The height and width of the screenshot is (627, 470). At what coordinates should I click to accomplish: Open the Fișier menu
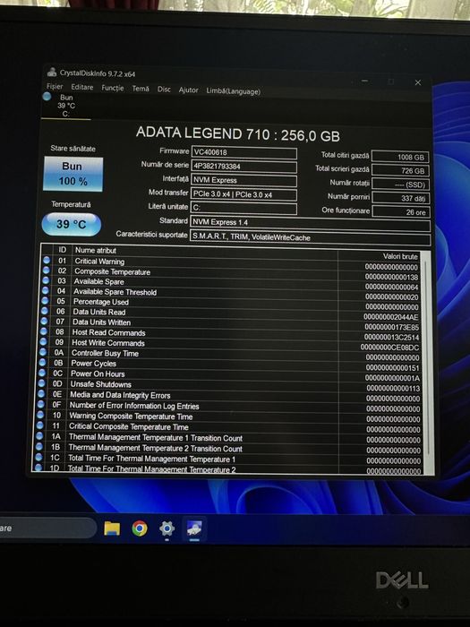55,86
